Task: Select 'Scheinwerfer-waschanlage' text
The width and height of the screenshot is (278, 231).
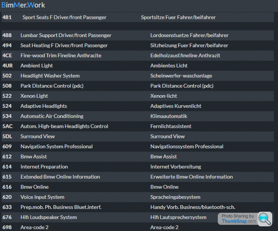Action: (x=181, y=76)
